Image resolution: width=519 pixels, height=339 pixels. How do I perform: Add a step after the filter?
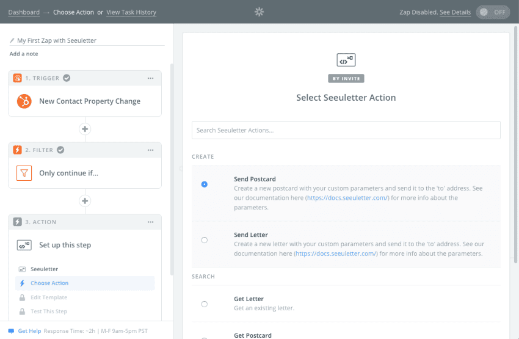[85, 201]
